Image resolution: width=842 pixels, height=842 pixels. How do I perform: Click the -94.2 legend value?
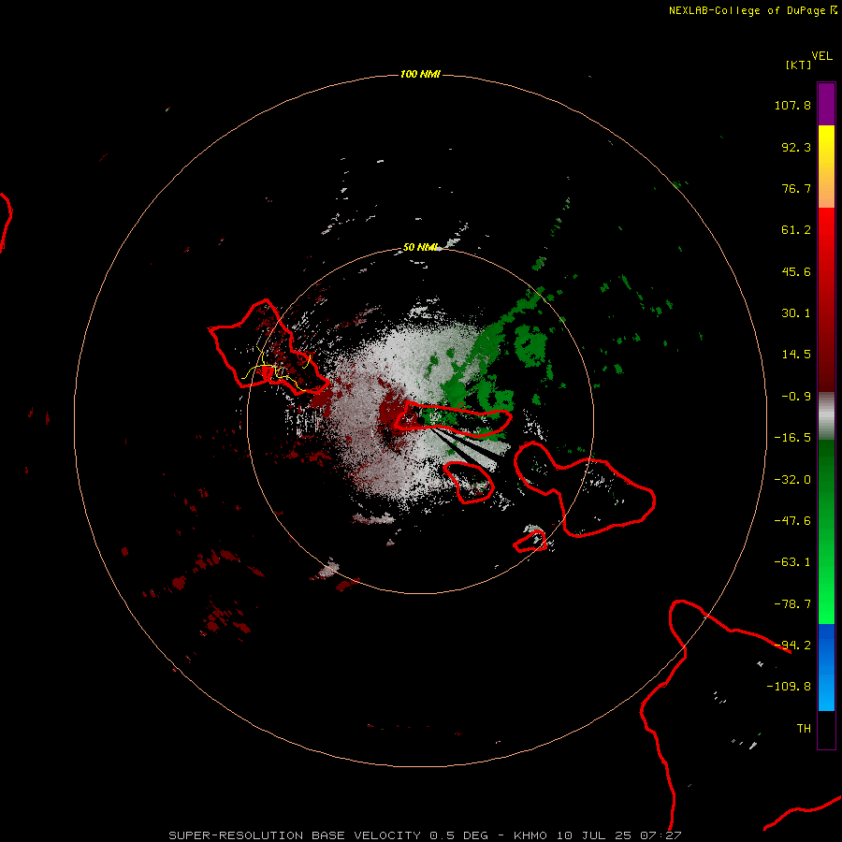coord(792,646)
